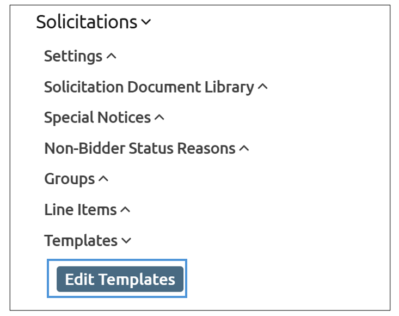399x316 pixels.
Task: Select the Solicitations heading text
Action: click(87, 22)
